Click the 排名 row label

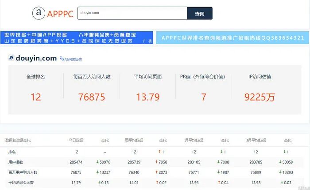pos(12,152)
